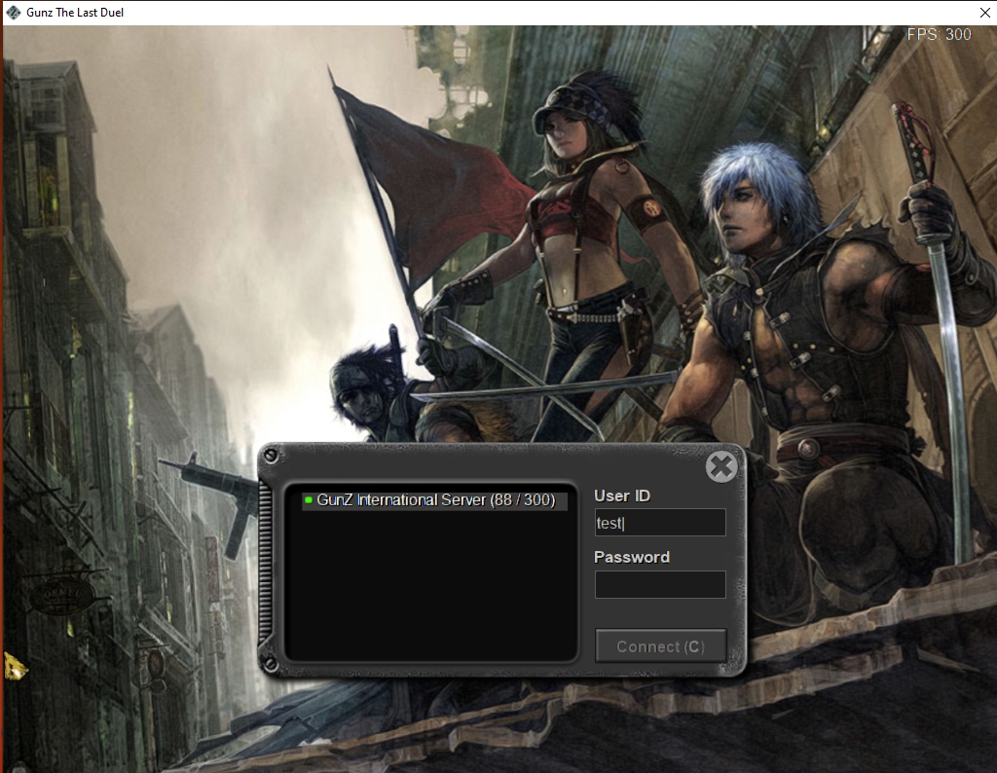This screenshot has height=773, width=997.
Task: Close the login dialog with round X
Action: point(721,467)
